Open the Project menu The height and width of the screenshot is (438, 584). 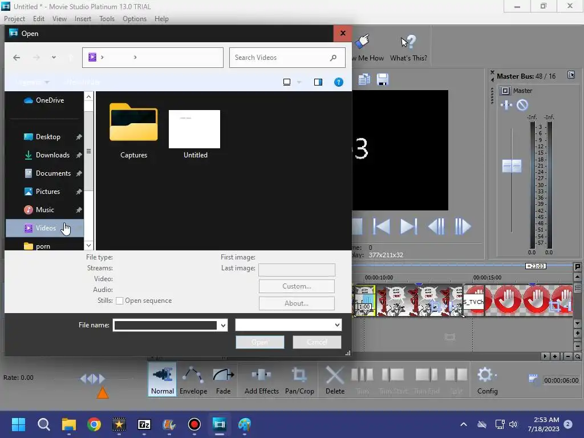14,19
